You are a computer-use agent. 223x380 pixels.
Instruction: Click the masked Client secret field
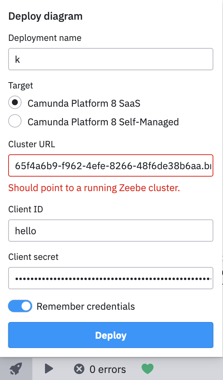click(111, 278)
